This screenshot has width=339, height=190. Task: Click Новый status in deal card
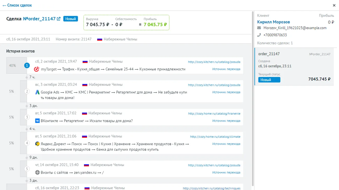pos(269,80)
